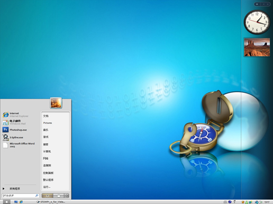Select 计算机 (Computer) in the Start menu
The image size is (273, 204).
(x=47, y=151)
